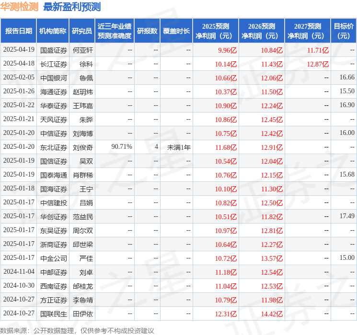The image size is (357, 335).
Task: Click the 17.49 target price
Action: (347, 216)
